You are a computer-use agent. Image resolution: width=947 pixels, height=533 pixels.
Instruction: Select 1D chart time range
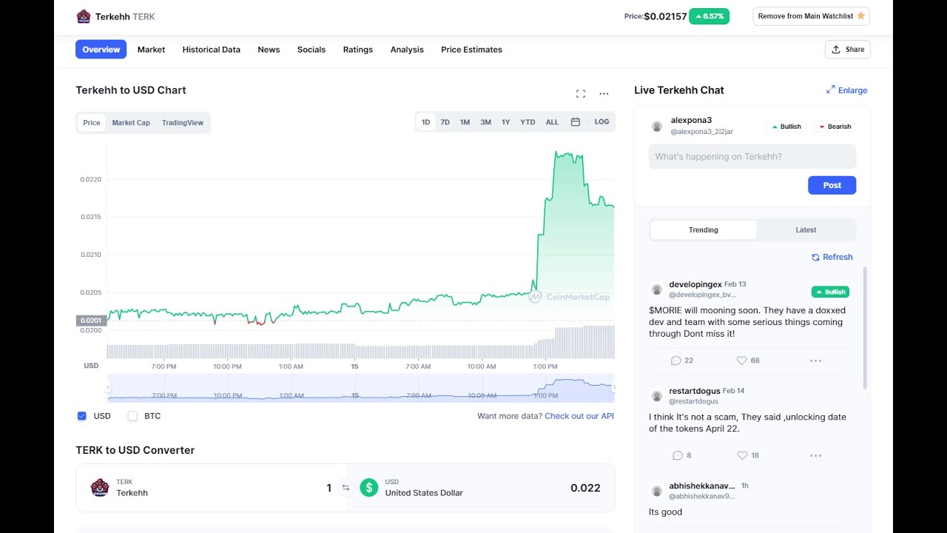425,122
